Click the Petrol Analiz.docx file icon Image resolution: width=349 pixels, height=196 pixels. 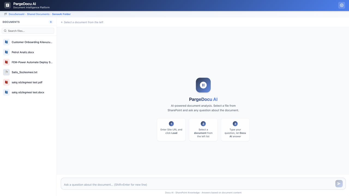click(6, 52)
